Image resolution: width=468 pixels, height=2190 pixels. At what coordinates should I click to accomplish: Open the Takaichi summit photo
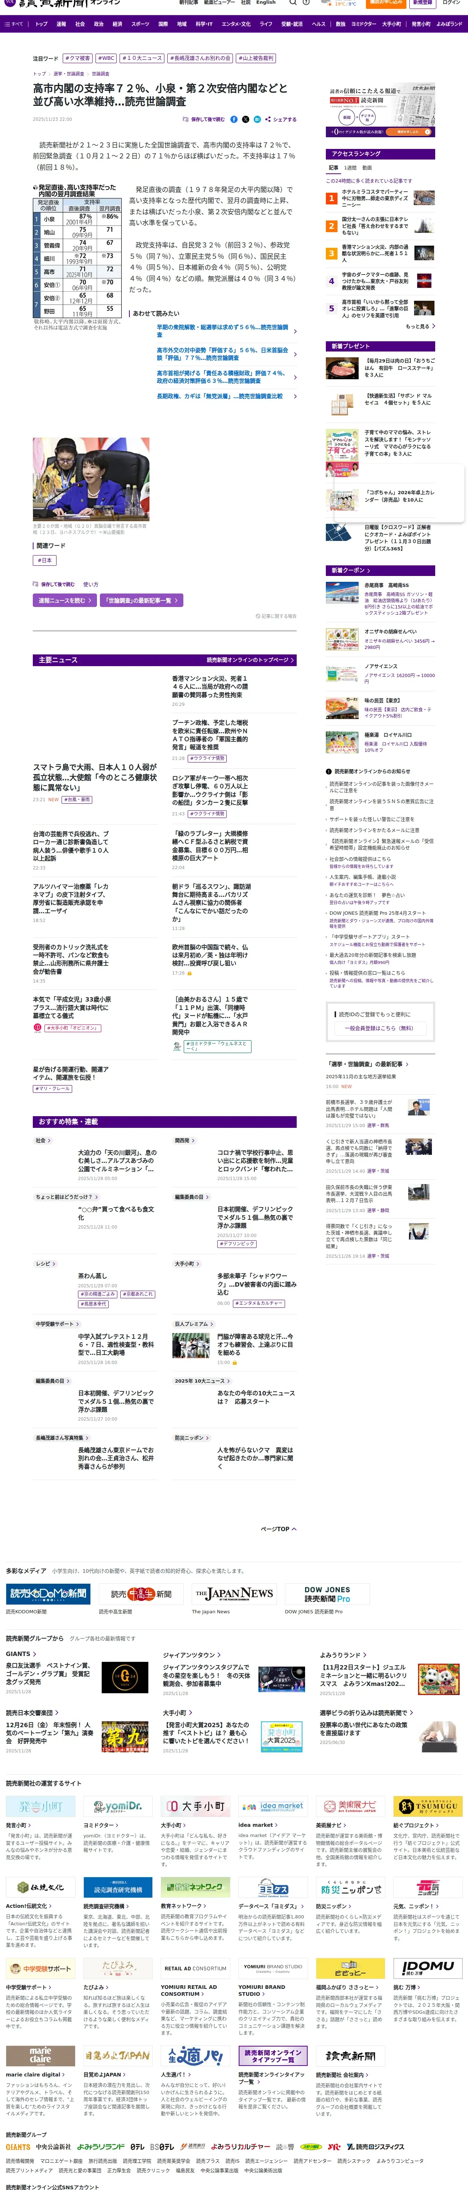pos(90,480)
